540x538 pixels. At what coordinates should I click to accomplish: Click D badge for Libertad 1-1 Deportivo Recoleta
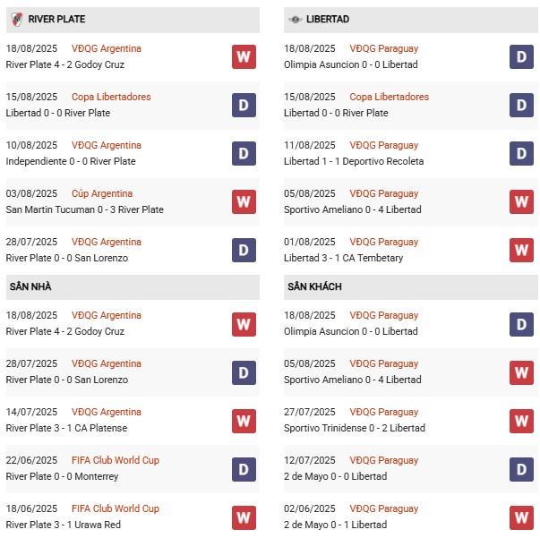pos(522,154)
